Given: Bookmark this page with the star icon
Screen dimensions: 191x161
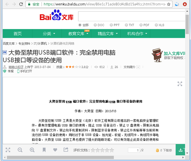Looking at the screenshot, I should click(x=169, y=4).
